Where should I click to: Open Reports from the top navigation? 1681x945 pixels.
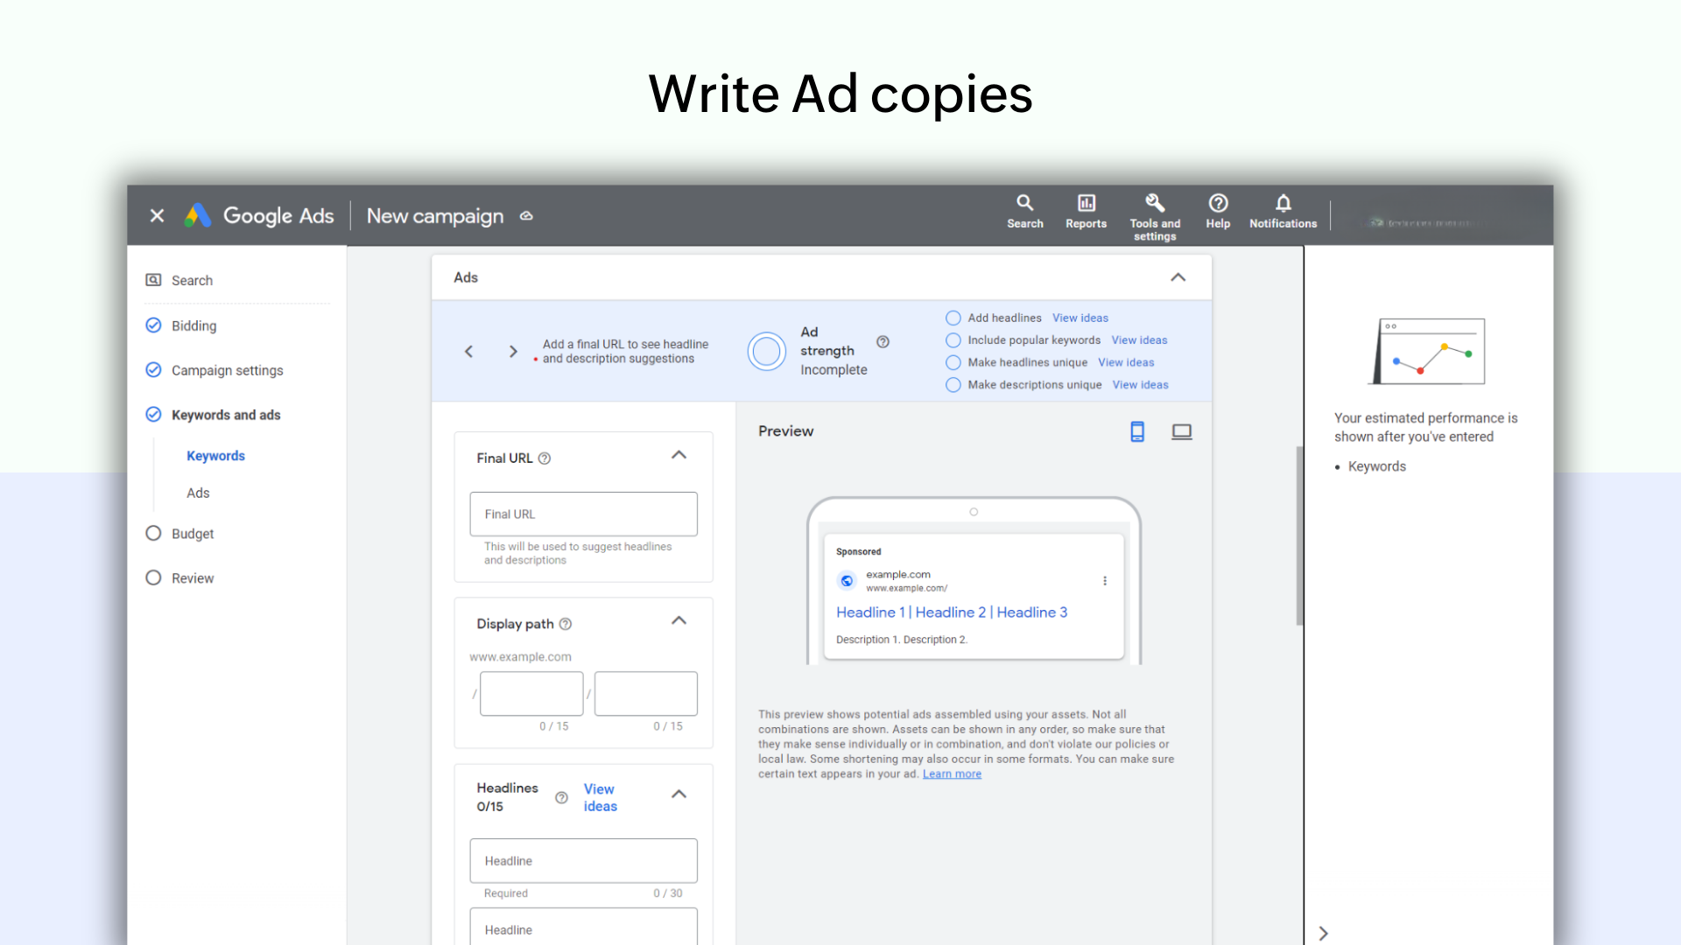click(1086, 210)
